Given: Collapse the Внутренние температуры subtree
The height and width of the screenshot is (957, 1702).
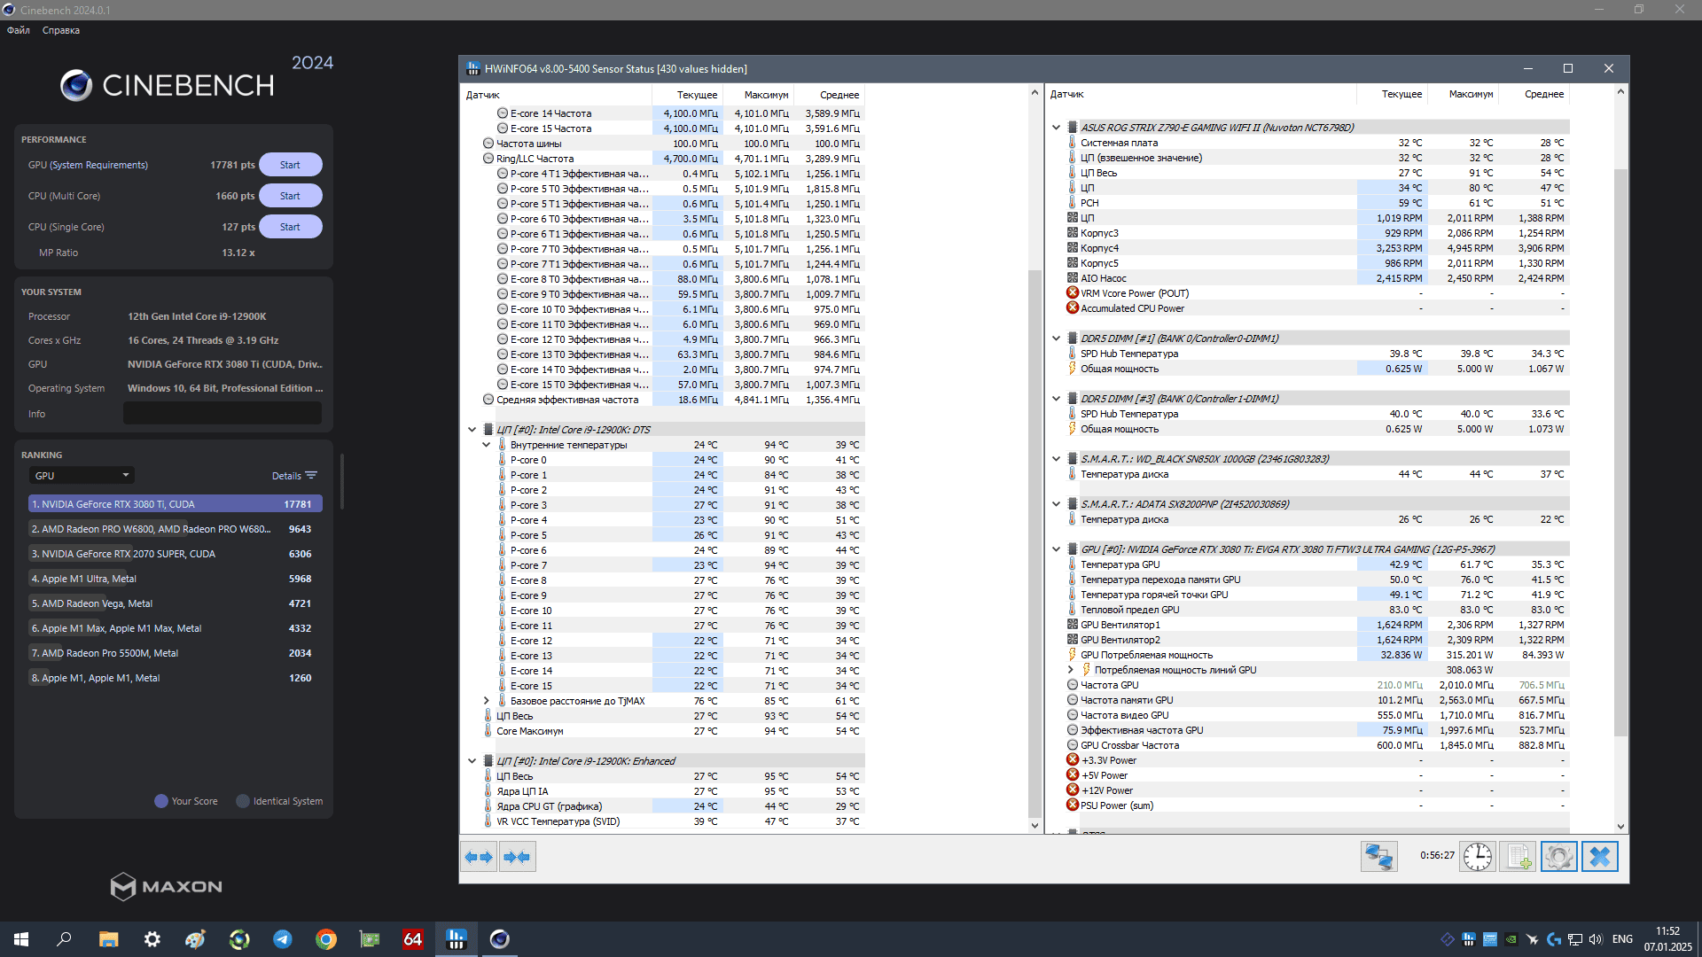Looking at the screenshot, I should [487, 445].
